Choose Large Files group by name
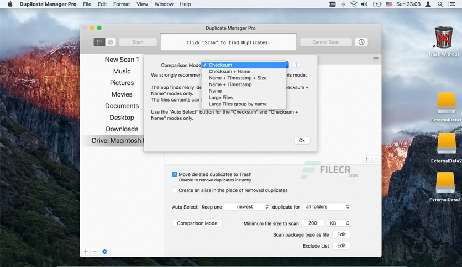 pos(244,104)
